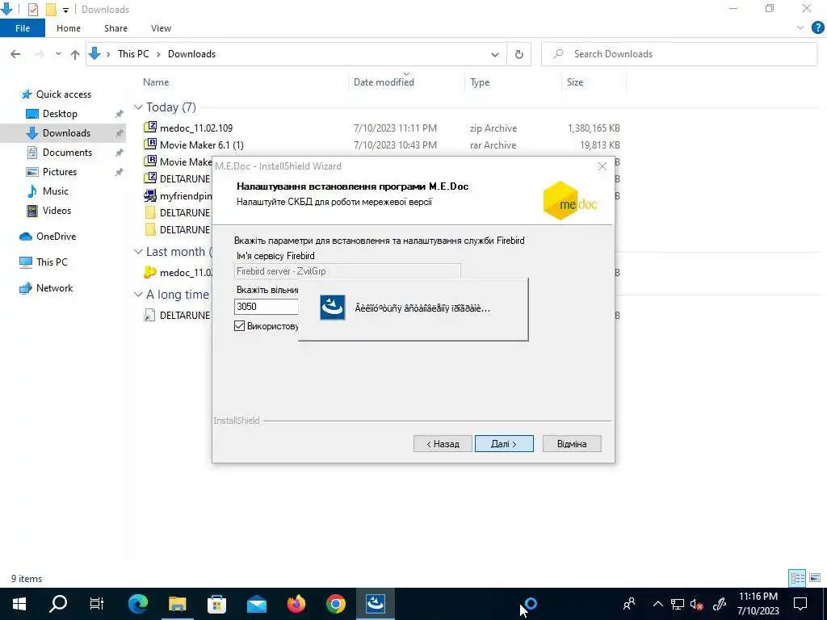Select Videos in the navigation pane
This screenshot has height=620, width=827.
pyautogui.click(x=57, y=211)
